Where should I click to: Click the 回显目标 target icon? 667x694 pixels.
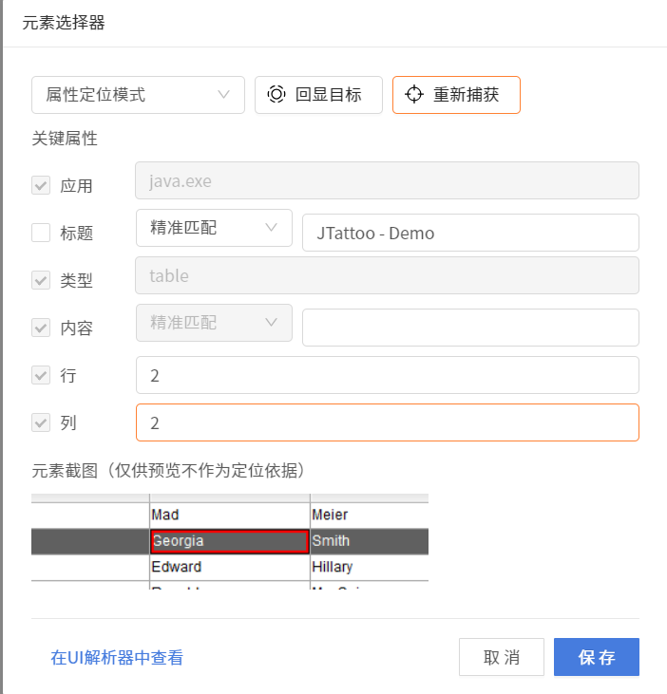click(276, 95)
